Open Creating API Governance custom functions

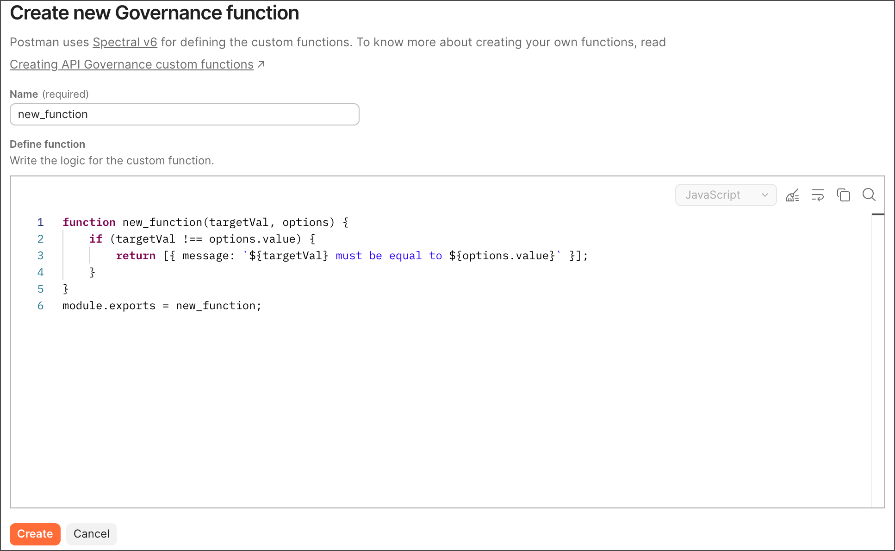coord(131,64)
